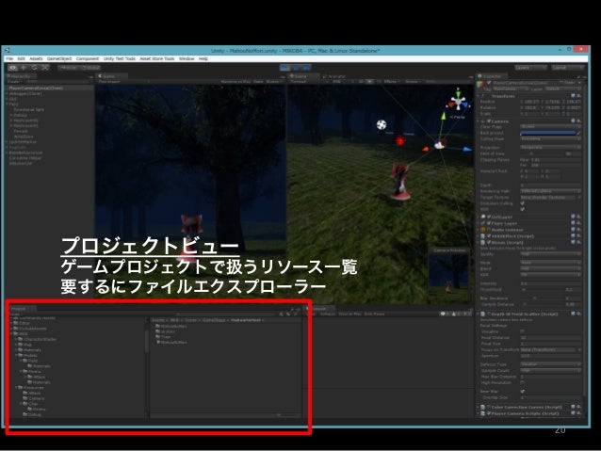The height and width of the screenshot is (451, 601).
Task: Toggle the Camera component enabled checkbox
Action: pos(489,121)
